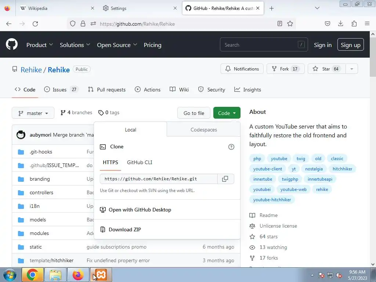Screen dimensions: 376x282
Task: Go to the Actions tab
Action: tap(148, 90)
